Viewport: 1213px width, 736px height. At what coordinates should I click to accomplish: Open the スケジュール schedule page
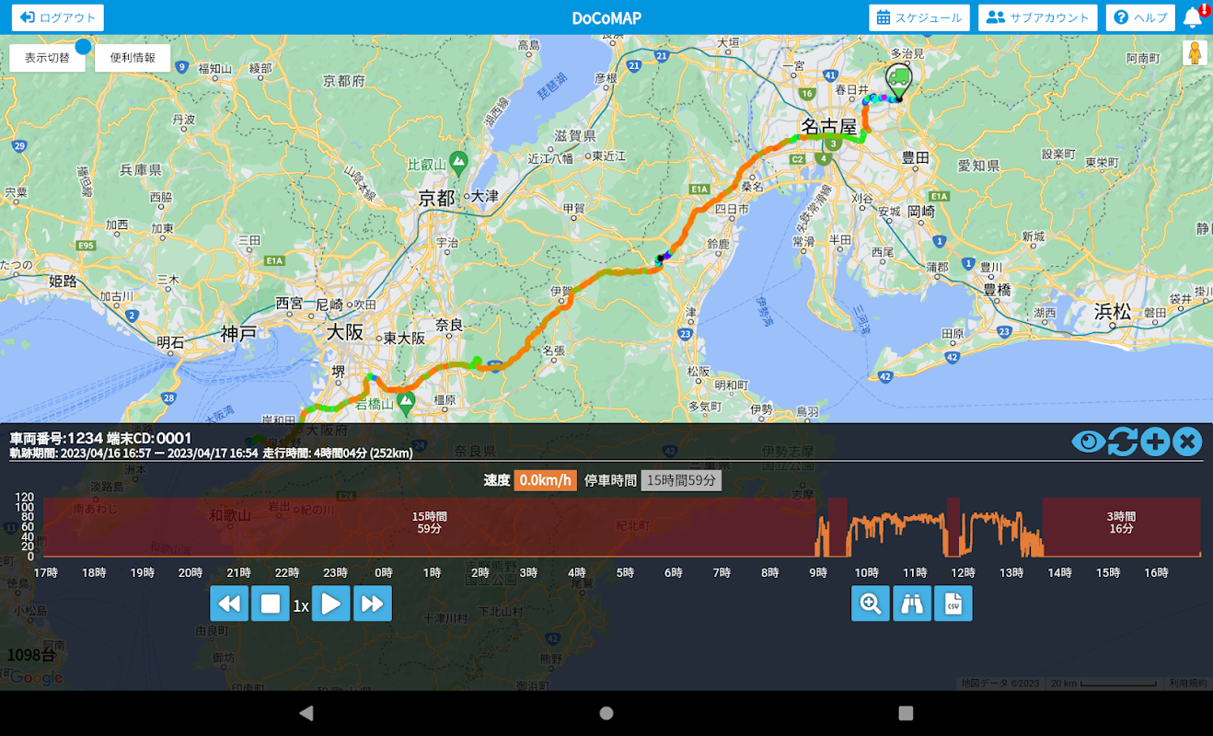[918, 17]
